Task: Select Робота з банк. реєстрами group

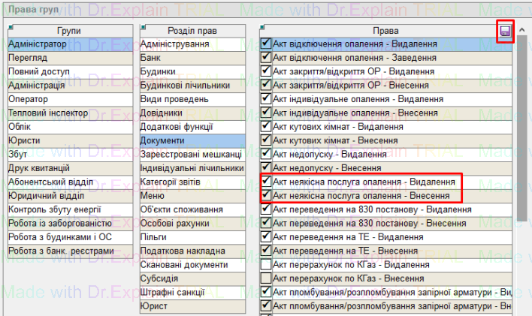Action: click(68, 251)
